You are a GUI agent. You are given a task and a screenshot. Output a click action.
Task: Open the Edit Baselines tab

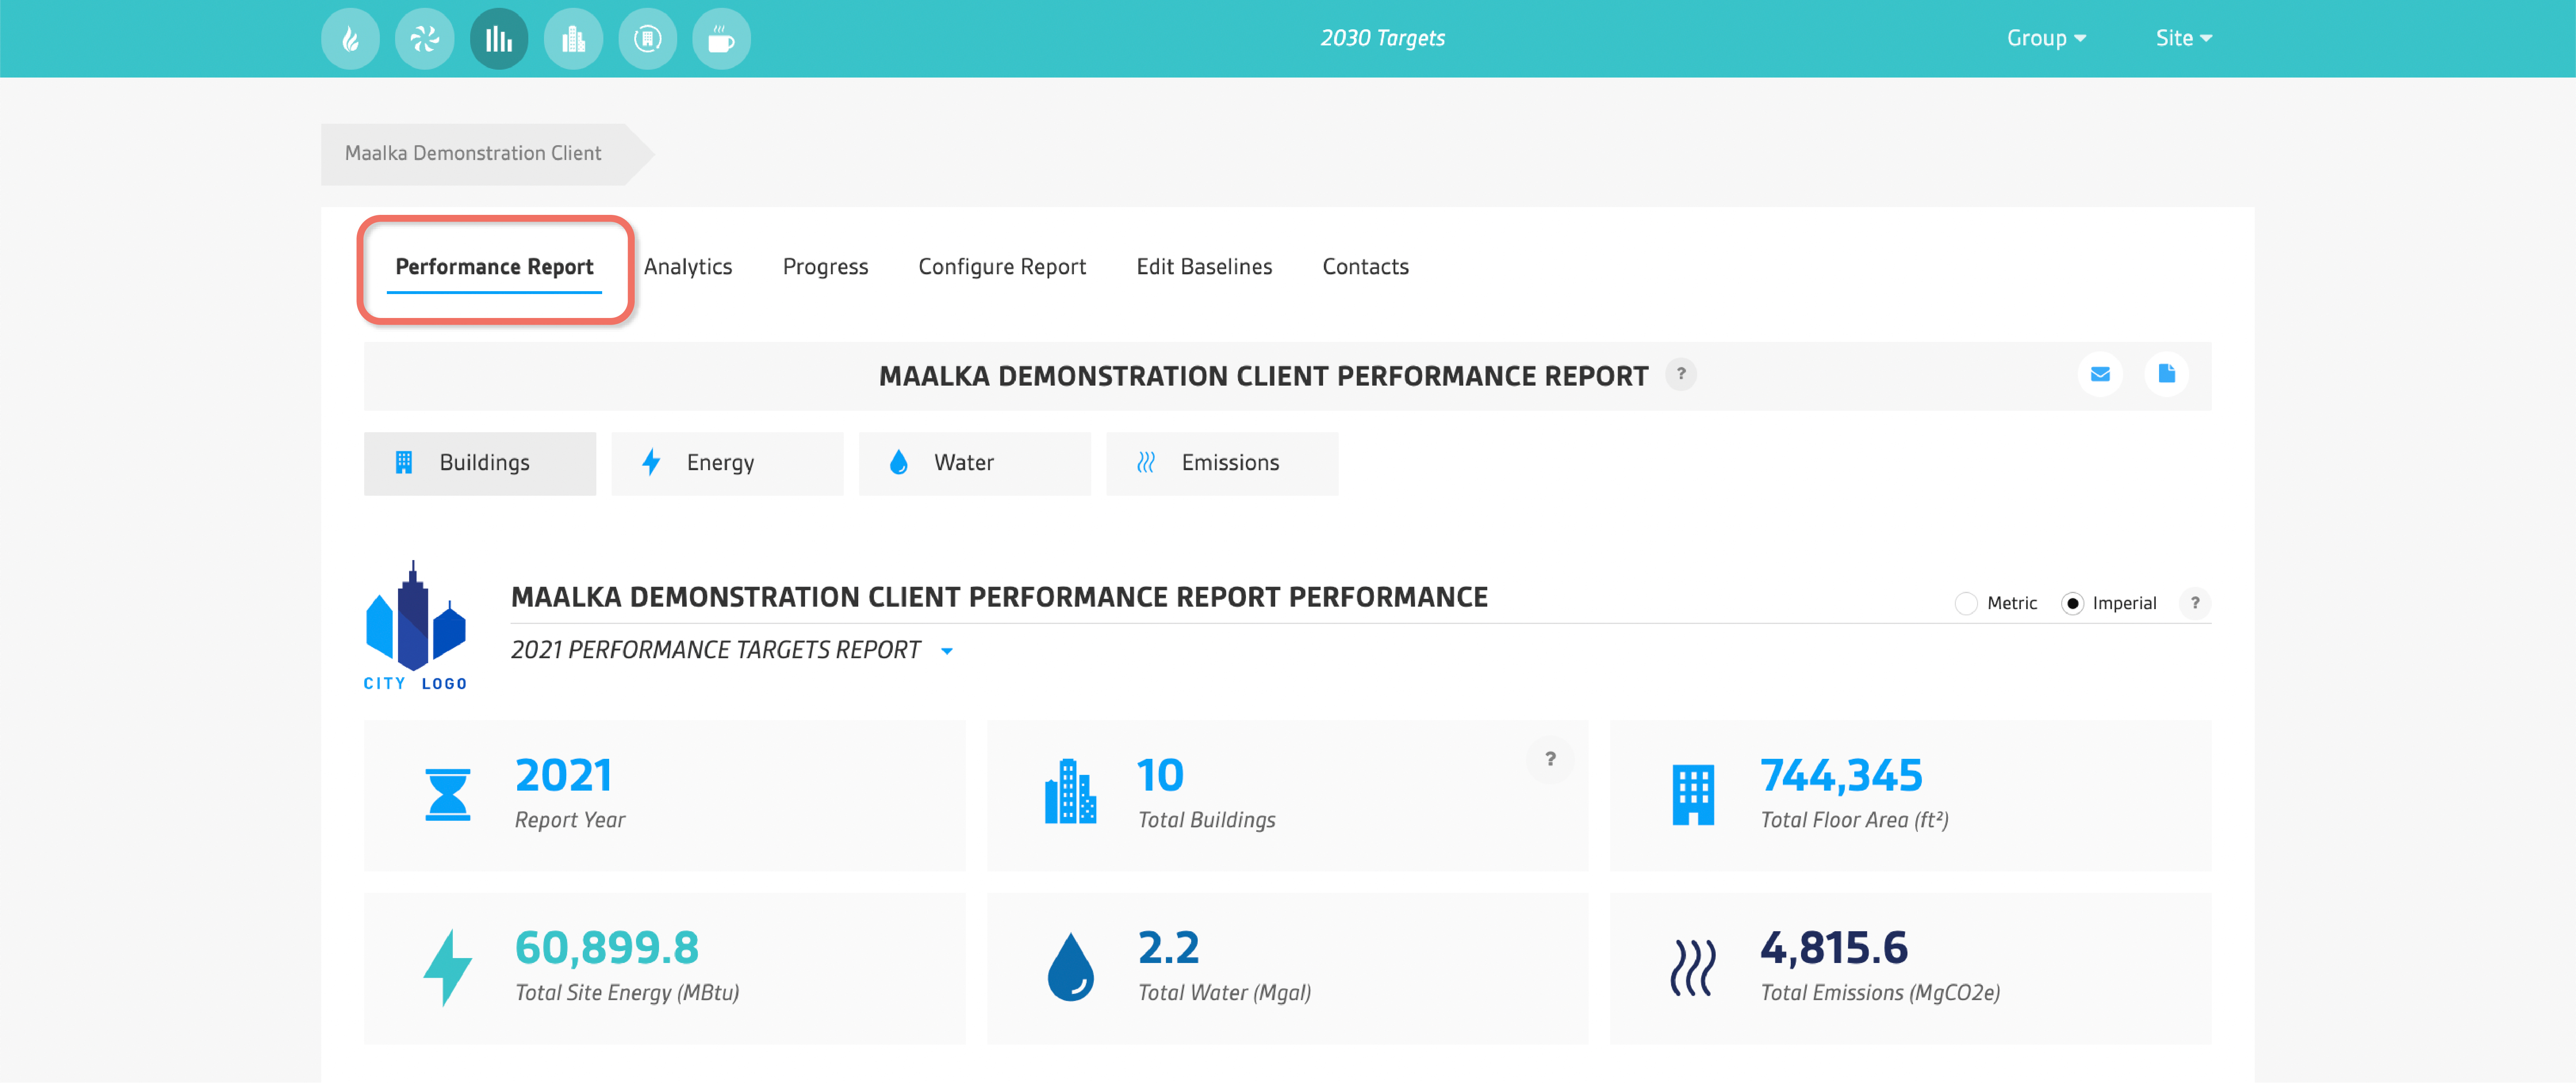point(1204,267)
